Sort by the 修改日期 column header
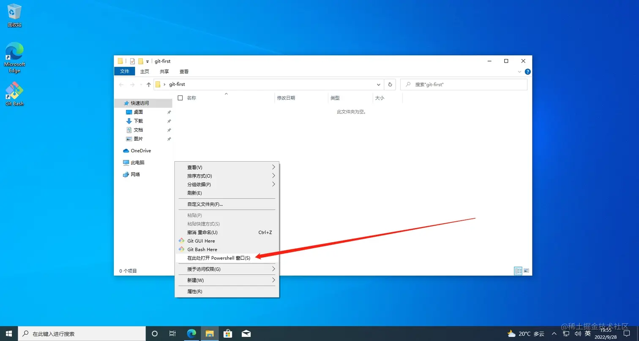This screenshot has height=341, width=639. click(x=286, y=98)
